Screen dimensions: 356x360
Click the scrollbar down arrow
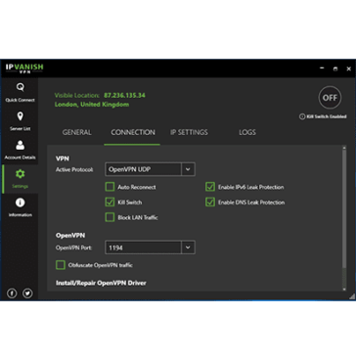point(344,289)
